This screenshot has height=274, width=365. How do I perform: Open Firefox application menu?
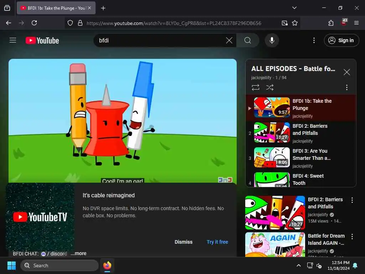pos(356,23)
